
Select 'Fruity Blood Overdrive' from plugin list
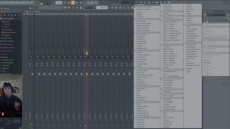point(143,55)
